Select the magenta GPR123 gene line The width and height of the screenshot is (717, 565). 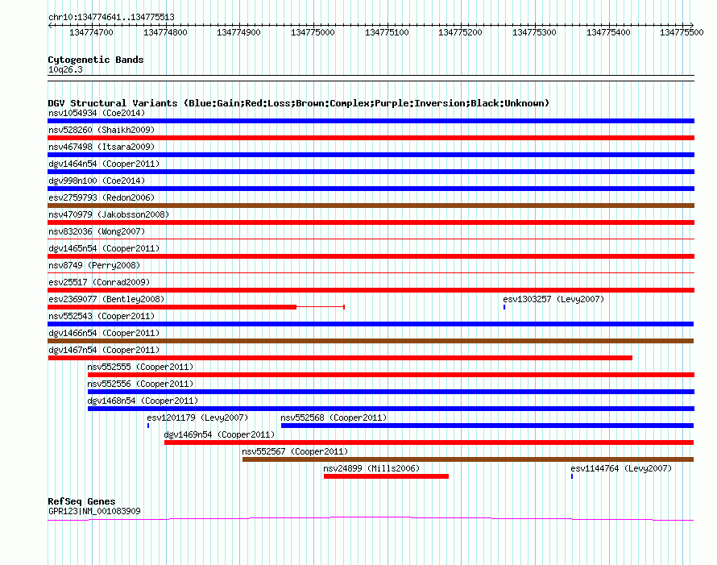(371, 519)
